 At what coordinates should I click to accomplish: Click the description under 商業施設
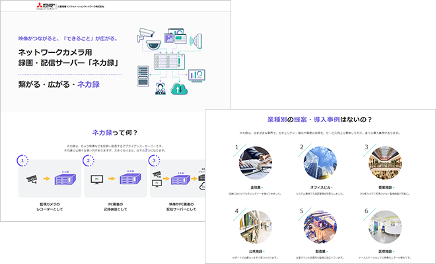pyautogui.click(x=385, y=193)
